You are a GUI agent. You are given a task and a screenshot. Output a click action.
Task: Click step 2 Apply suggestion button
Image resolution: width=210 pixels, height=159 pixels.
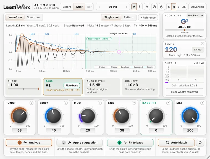(x=80, y=143)
